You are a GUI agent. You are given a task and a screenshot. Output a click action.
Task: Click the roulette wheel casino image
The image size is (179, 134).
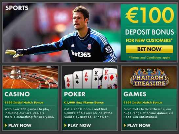[x=30, y=77]
